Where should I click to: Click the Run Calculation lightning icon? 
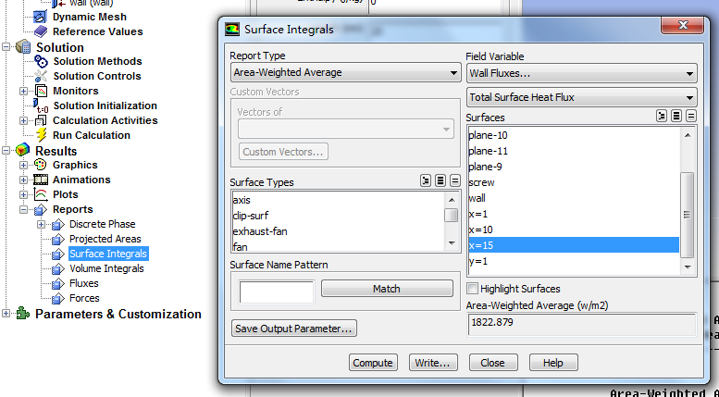point(41,135)
